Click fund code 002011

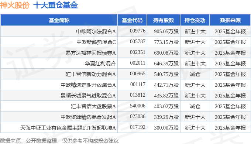pos(138,63)
